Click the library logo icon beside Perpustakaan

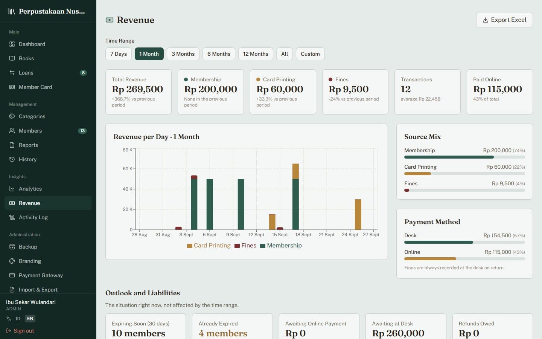pyautogui.click(x=12, y=11)
